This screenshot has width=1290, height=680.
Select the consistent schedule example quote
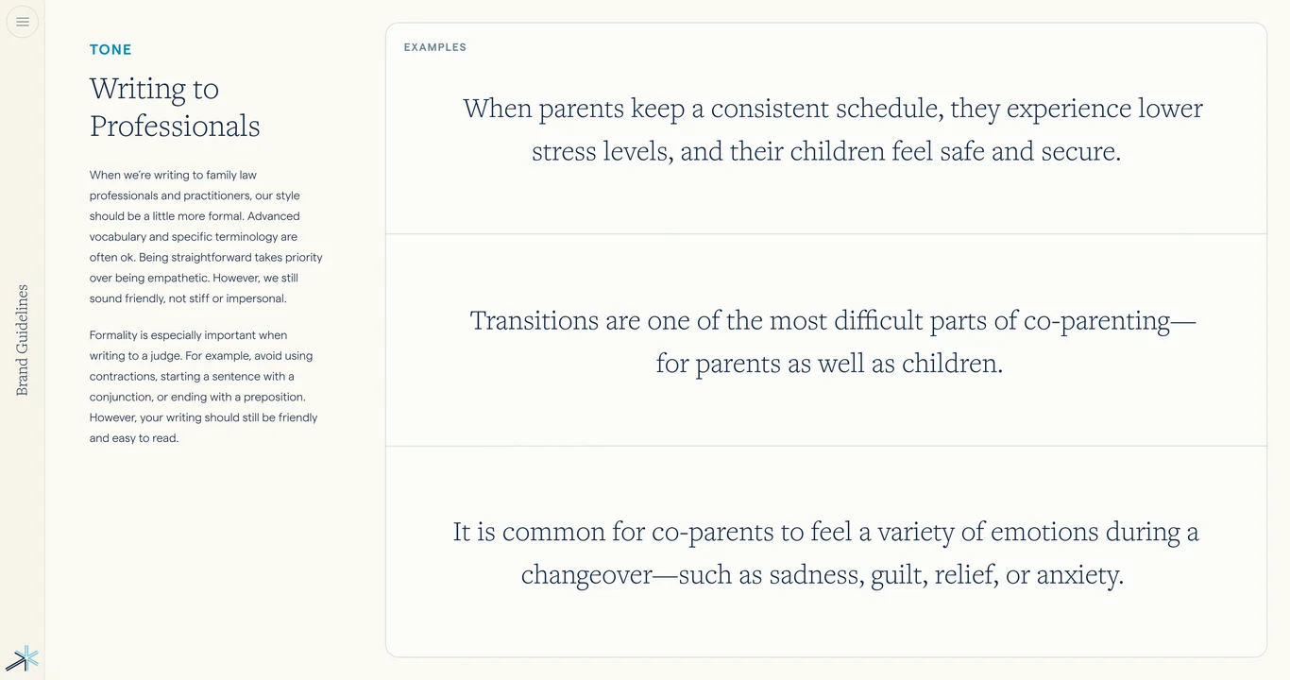click(x=832, y=129)
